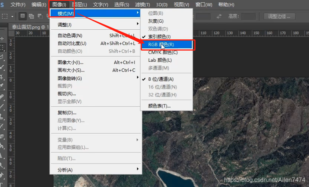This screenshot has height=187, width=309.
Task: Select the Move tool in the toolbox
Action: coord(2,39)
